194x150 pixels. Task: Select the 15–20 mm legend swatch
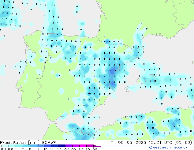48,146
